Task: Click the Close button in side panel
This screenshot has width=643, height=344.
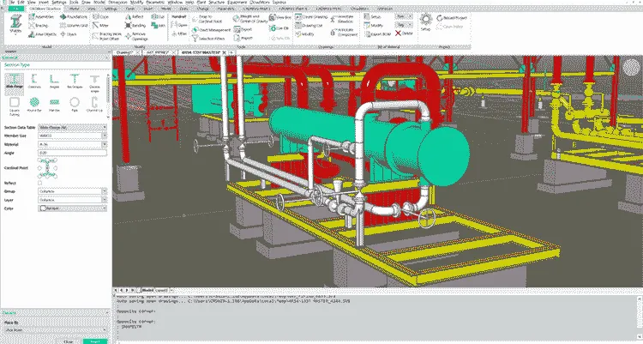Action: 69,341
